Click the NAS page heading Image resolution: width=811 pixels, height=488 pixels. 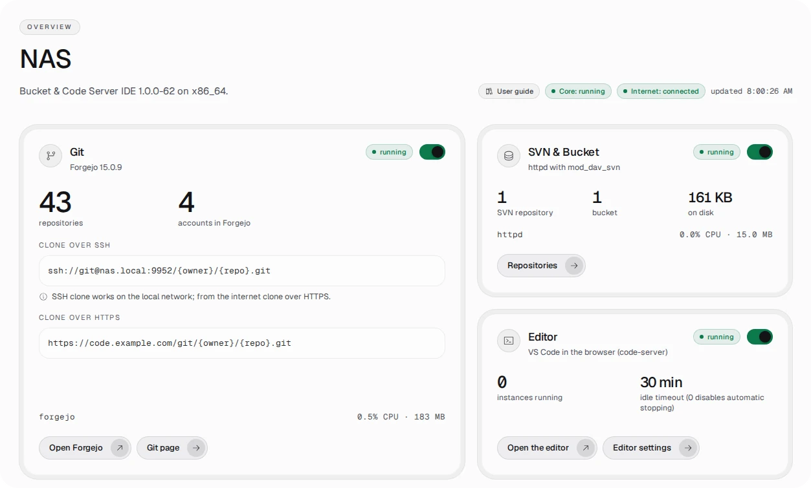click(45, 59)
